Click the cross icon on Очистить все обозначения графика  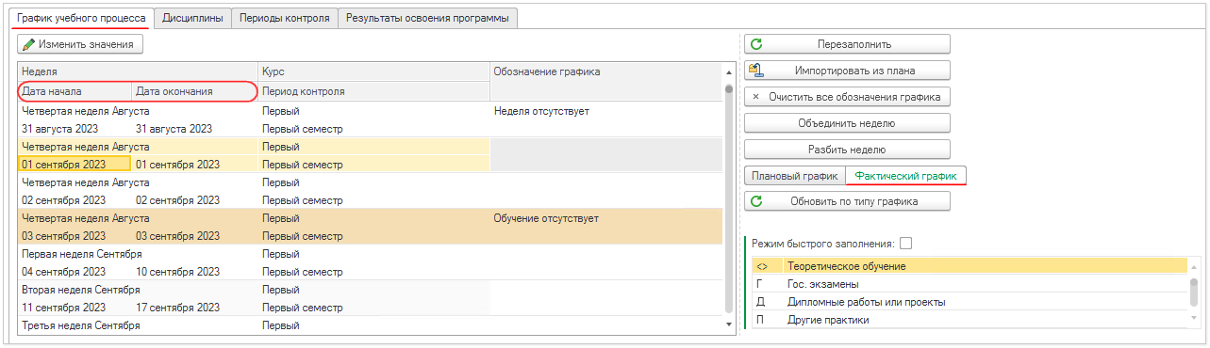(x=756, y=96)
